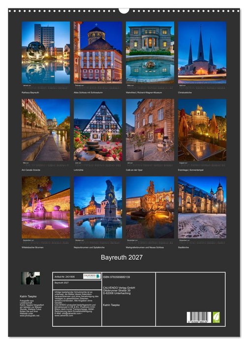Click the small 'Bayreuth 2027' in the info box

coord(62,283)
